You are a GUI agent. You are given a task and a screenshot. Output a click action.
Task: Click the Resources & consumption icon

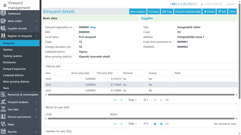[x=3, y=94]
